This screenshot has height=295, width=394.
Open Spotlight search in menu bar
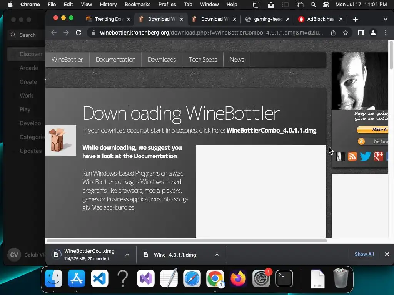pos(313,5)
